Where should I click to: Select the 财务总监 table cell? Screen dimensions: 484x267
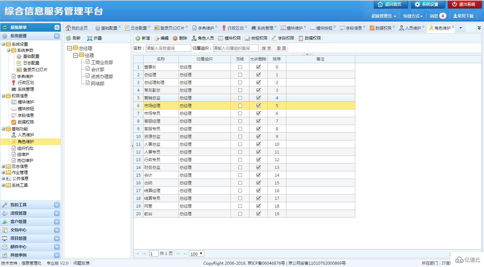tap(161, 167)
